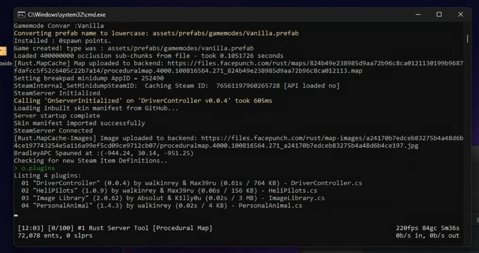
Task: Click the cmd.exe icon in title bar
Action: [x=21, y=15]
